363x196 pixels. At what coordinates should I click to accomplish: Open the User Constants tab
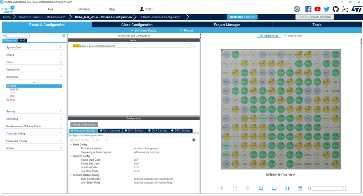coord(110,130)
